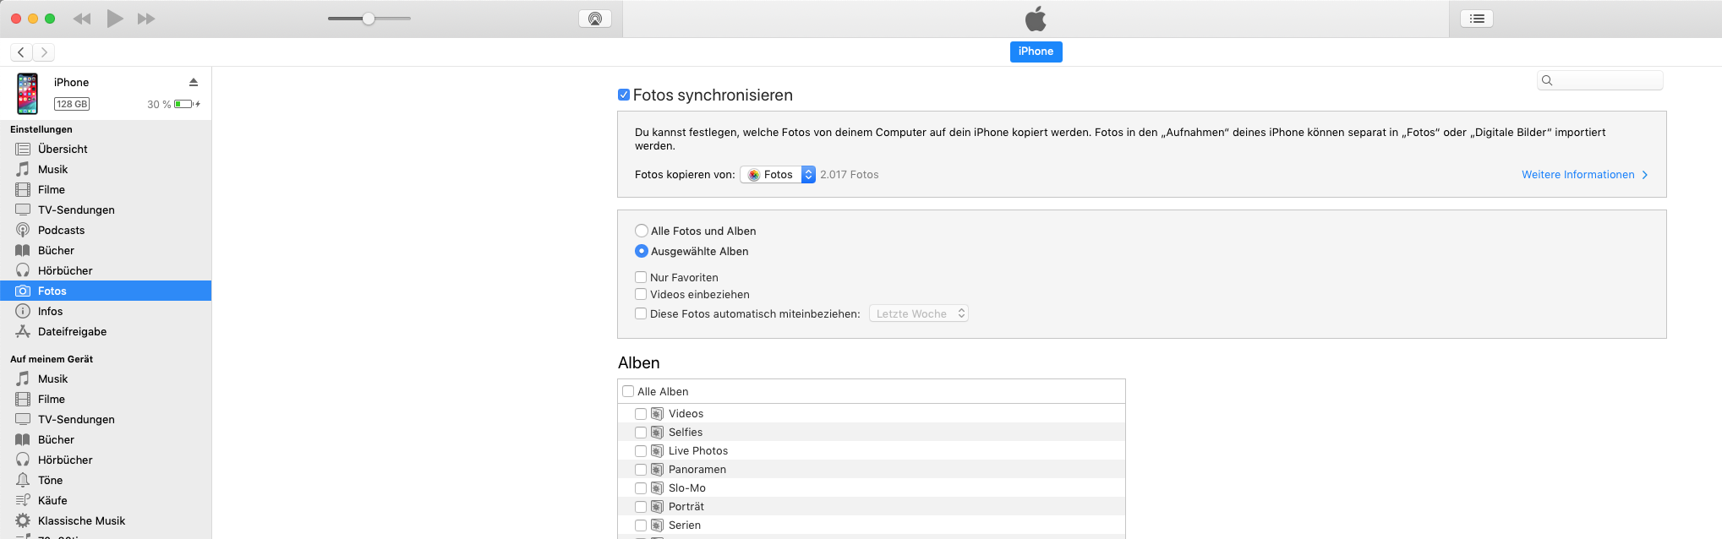Screen dimensions: 1722x539
Task: Click the AirPlay icon in toolbar
Action: [594, 19]
